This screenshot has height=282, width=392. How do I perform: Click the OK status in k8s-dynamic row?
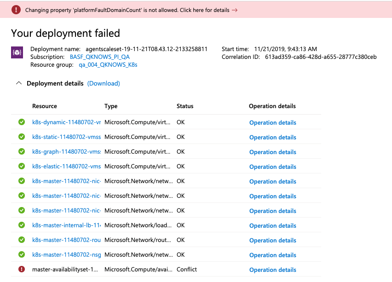click(x=180, y=122)
